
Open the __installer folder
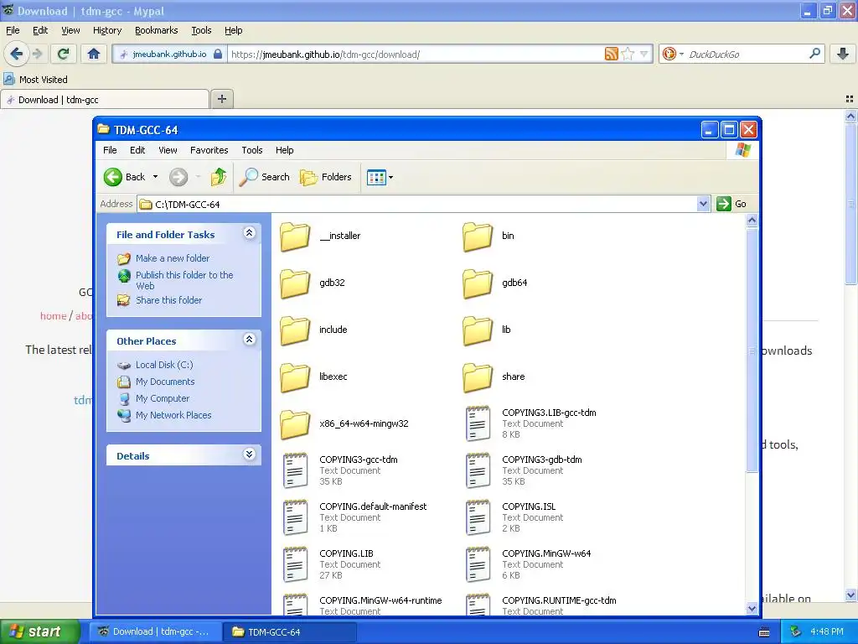tap(321, 236)
